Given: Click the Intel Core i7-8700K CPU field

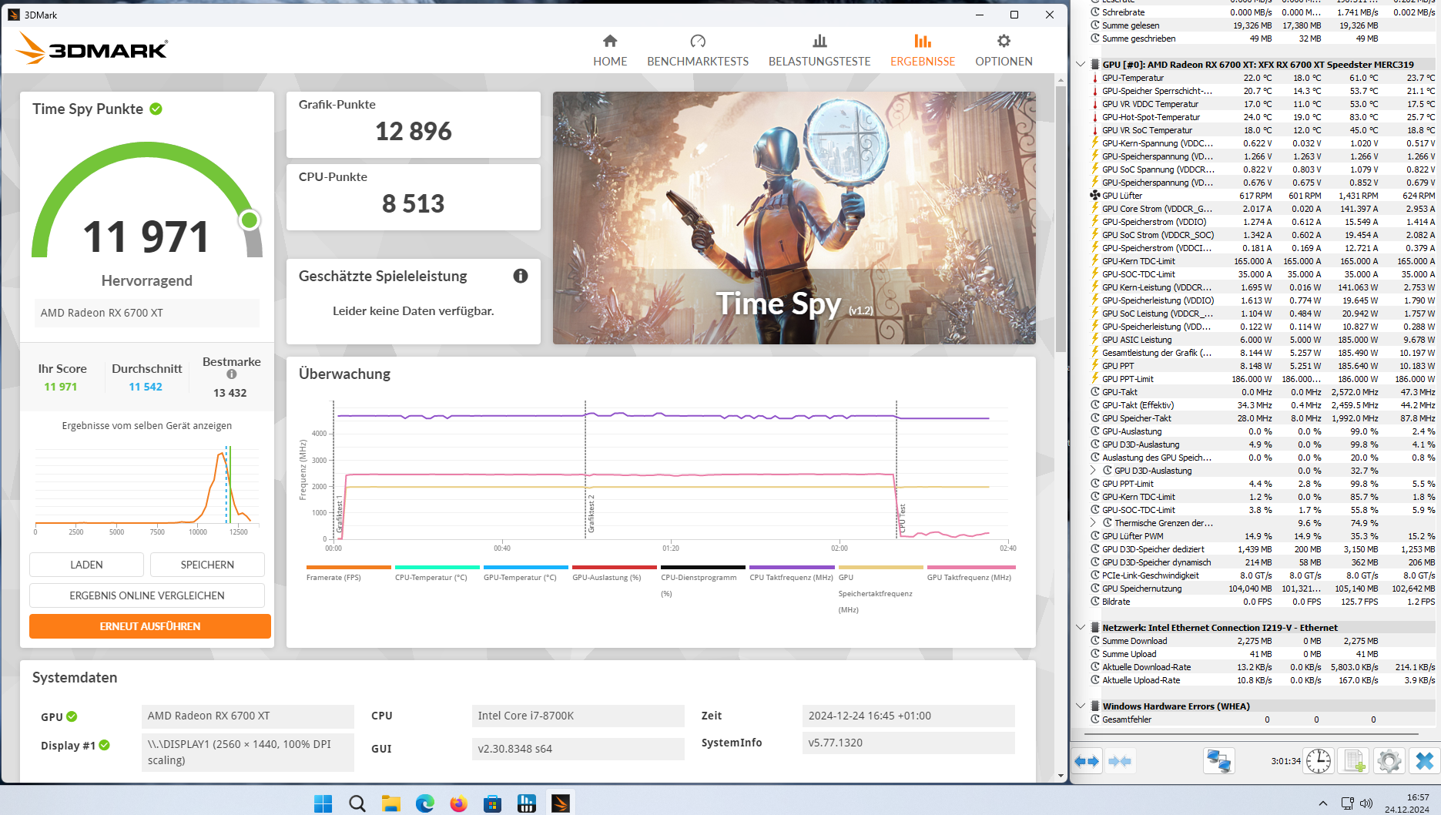Looking at the screenshot, I should tap(578, 716).
